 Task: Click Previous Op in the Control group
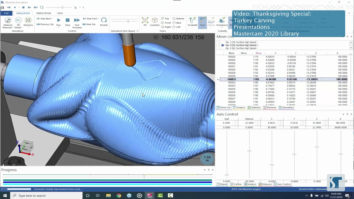(x=45, y=24)
